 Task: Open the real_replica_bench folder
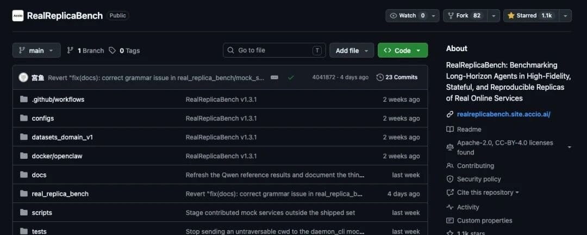[60, 194]
